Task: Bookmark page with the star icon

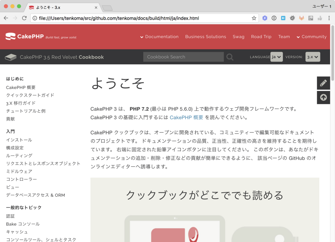Action: click(x=254, y=18)
